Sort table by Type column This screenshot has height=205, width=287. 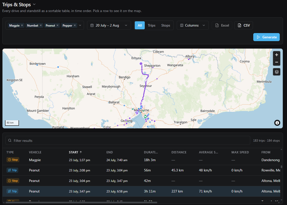pos(10,152)
